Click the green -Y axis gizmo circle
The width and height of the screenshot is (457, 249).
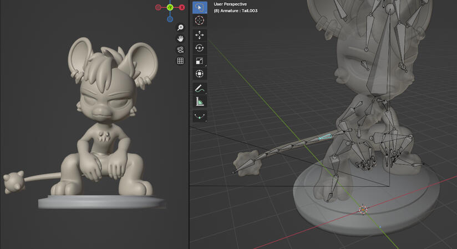(170, 7)
